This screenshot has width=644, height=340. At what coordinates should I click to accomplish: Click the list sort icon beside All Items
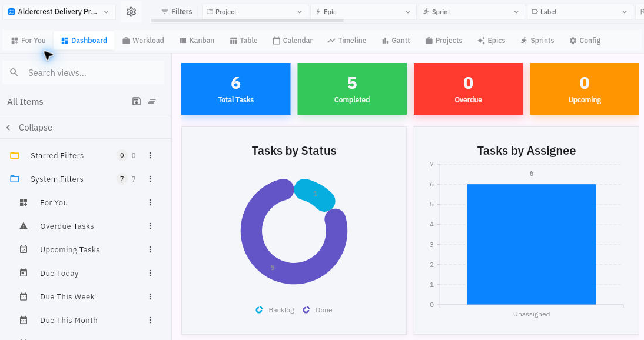click(152, 101)
